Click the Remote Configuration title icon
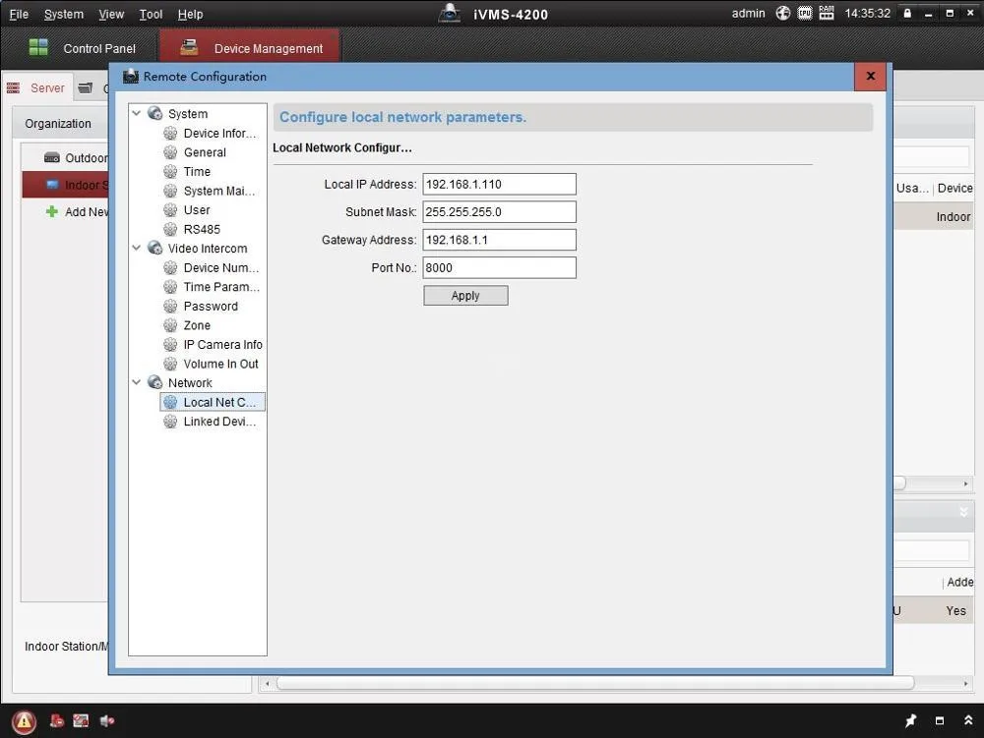 tap(131, 77)
